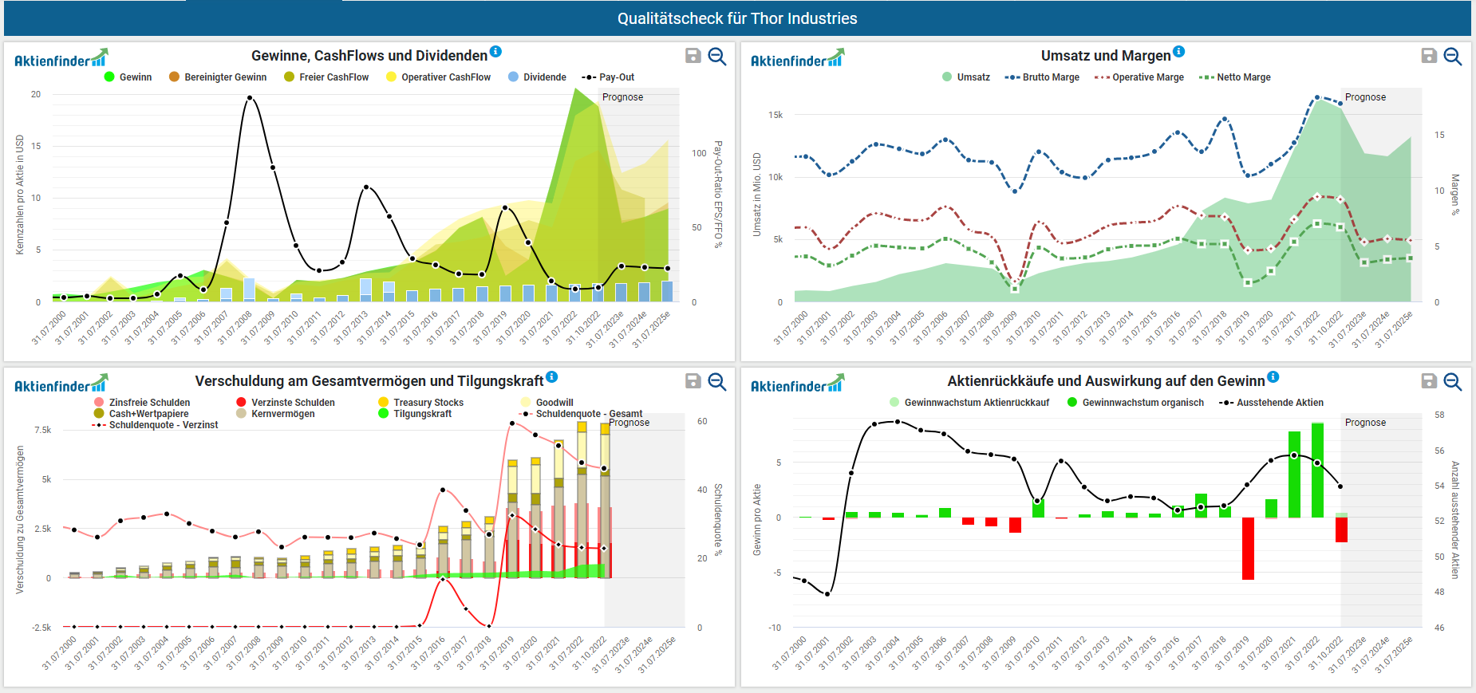Click the Prognose label in the Gewinne chart
This screenshot has height=693, width=1476.
click(622, 97)
